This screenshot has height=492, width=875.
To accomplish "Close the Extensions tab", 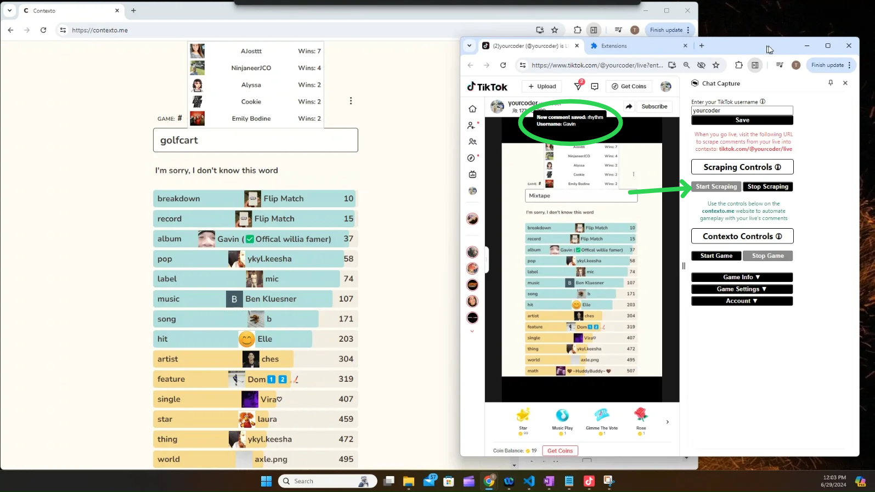I will coord(685,46).
